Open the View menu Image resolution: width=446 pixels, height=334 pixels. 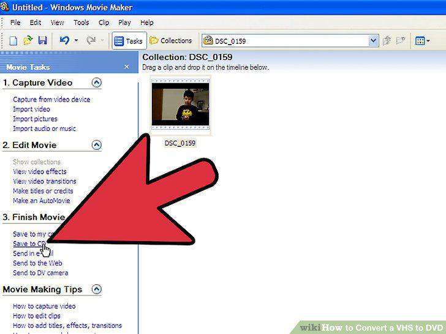click(x=57, y=23)
